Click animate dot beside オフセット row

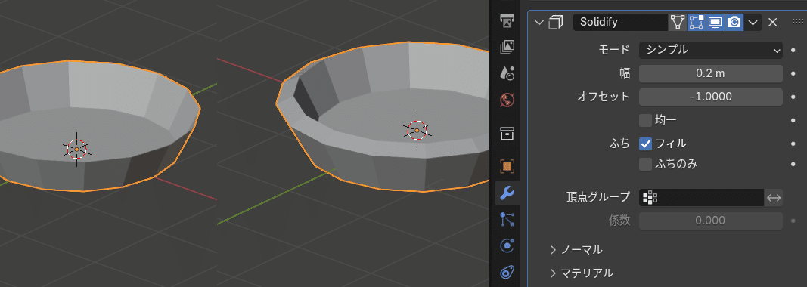click(x=793, y=97)
